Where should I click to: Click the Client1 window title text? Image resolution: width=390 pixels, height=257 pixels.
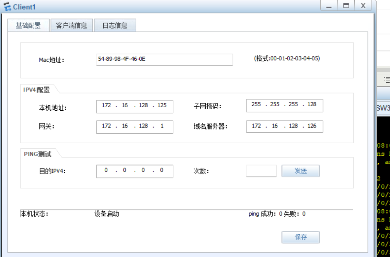(x=24, y=7)
